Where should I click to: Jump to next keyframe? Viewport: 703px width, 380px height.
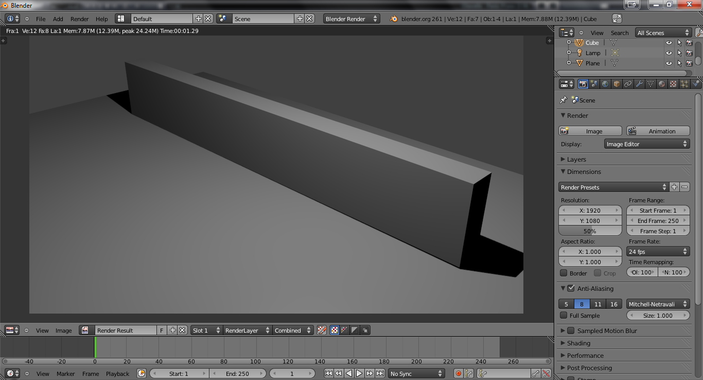(370, 373)
